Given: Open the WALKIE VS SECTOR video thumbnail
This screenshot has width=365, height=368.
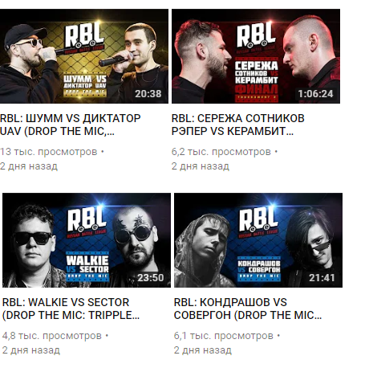Looking at the screenshot, I should (x=87, y=240).
